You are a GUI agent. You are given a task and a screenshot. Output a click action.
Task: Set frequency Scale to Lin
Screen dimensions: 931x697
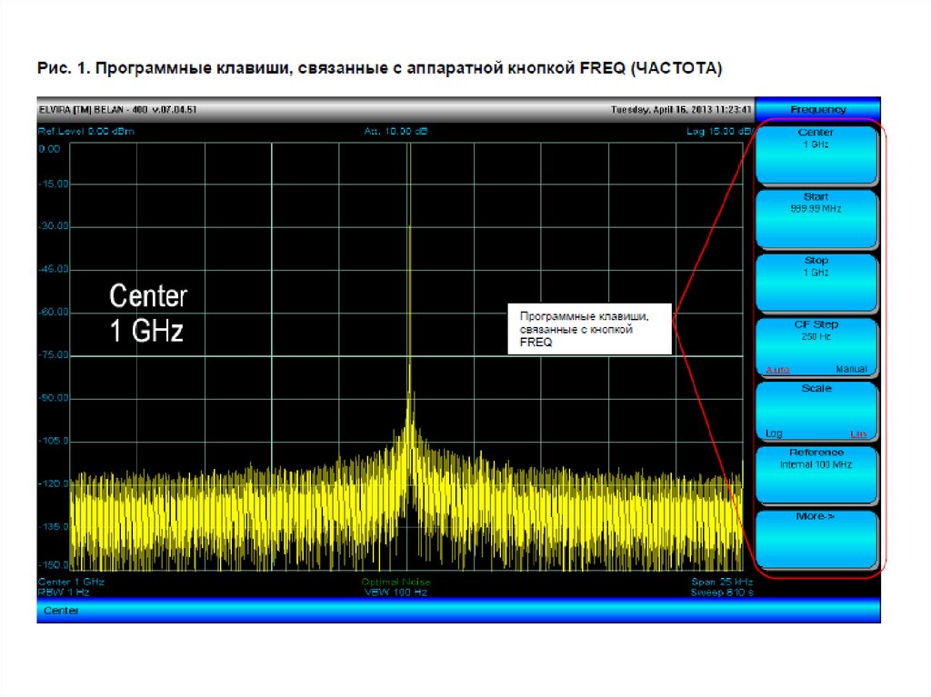click(x=857, y=433)
